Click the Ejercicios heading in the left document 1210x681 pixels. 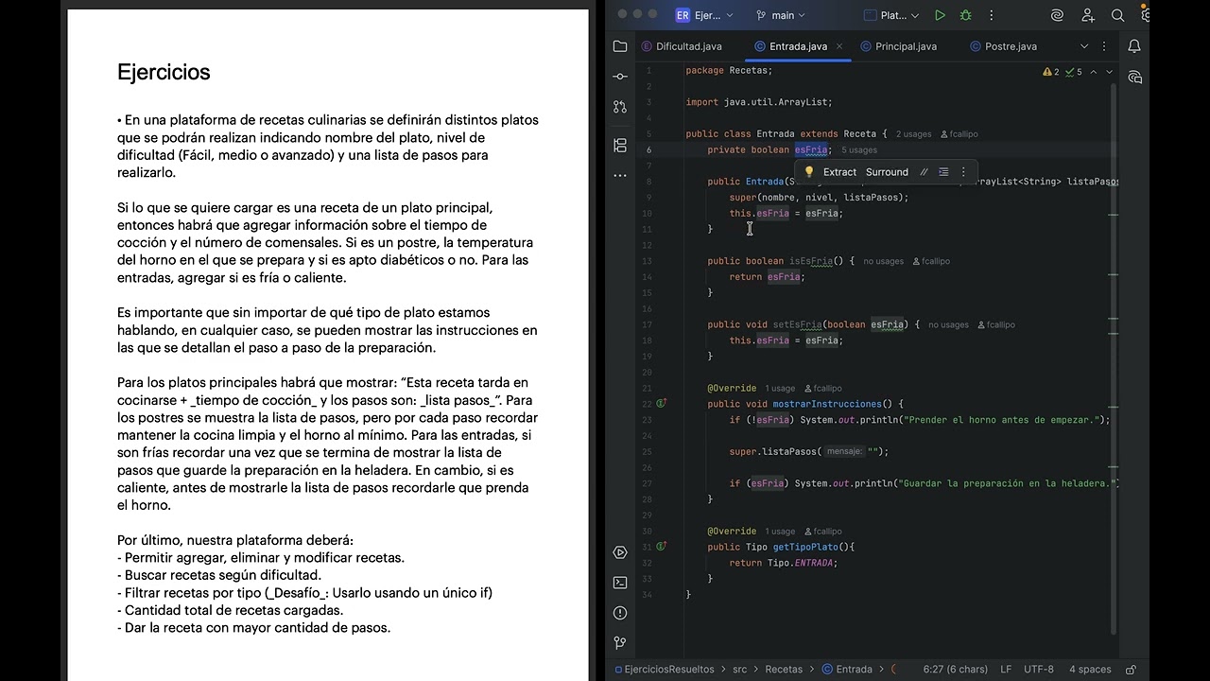pos(164,72)
